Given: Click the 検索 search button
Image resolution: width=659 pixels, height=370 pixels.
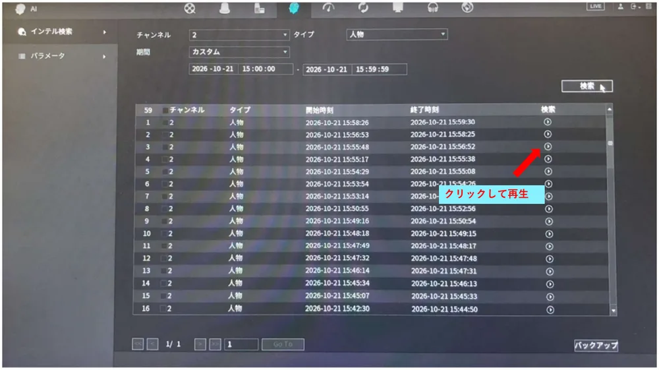Looking at the screenshot, I should point(587,86).
